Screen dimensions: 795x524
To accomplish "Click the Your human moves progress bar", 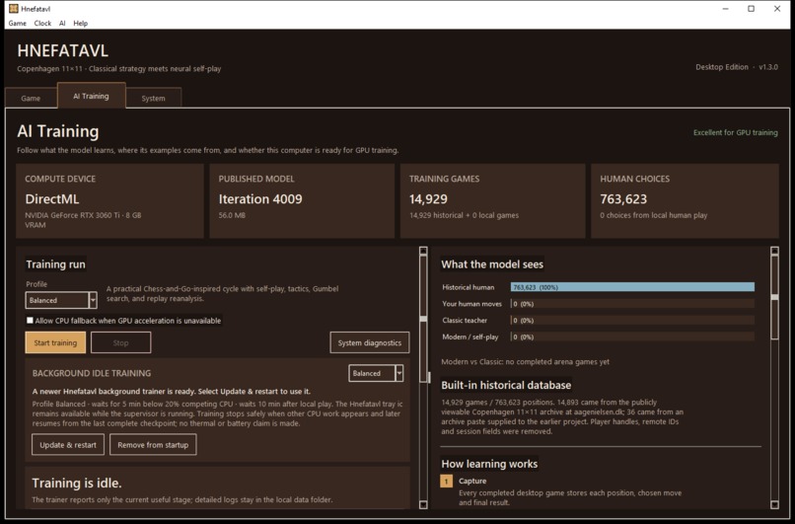I will [632, 304].
